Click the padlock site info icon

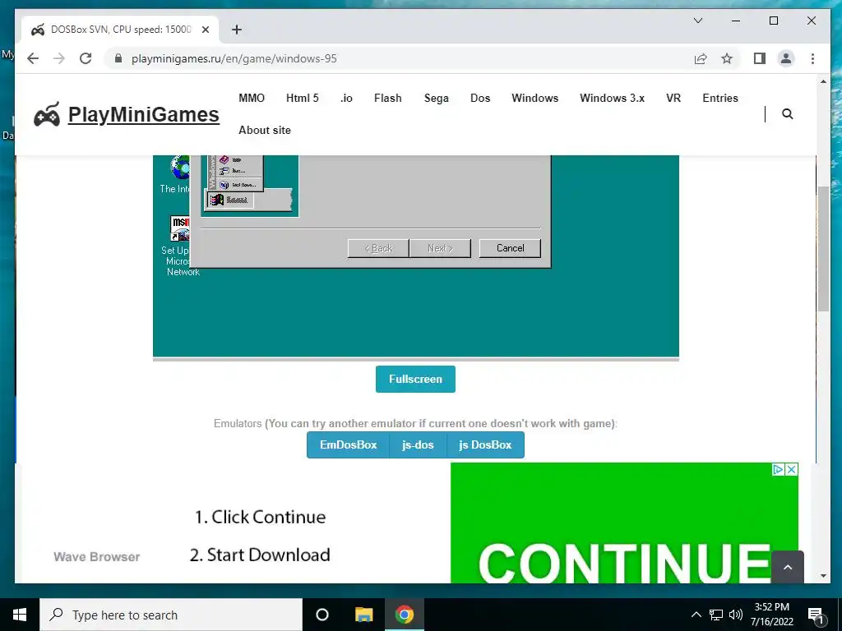tap(118, 58)
